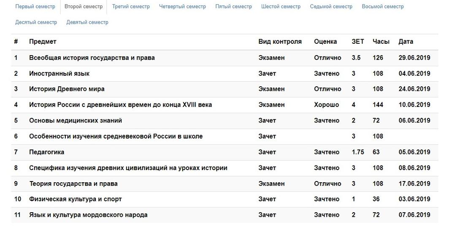Open the Первый семестр tab
This screenshot has height=232, width=452.
(35, 6)
